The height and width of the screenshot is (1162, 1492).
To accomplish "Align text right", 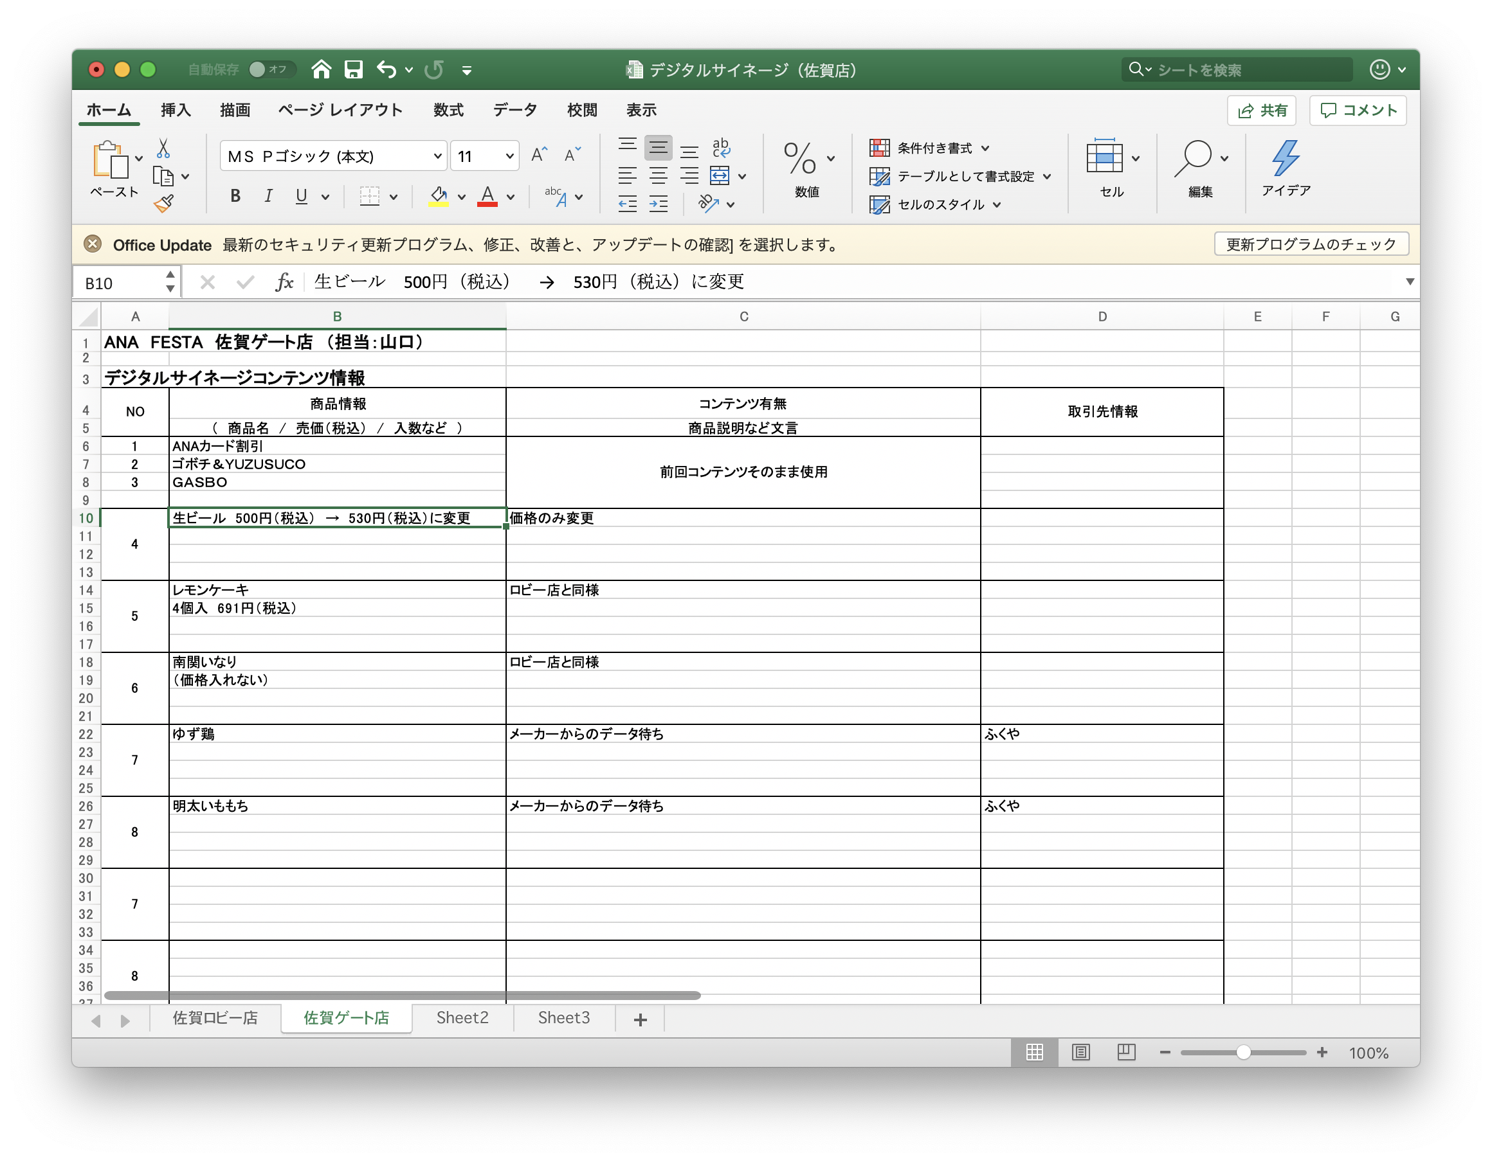I will [x=689, y=176].
